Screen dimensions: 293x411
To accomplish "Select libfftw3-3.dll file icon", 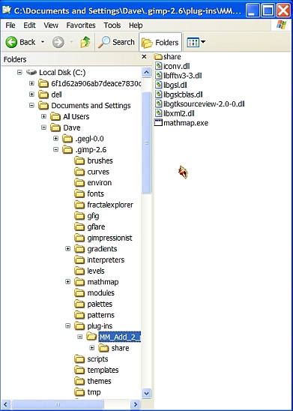I will point(159,76).
